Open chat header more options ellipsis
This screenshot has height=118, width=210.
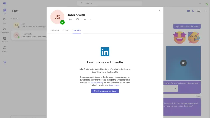click(205, 11)
